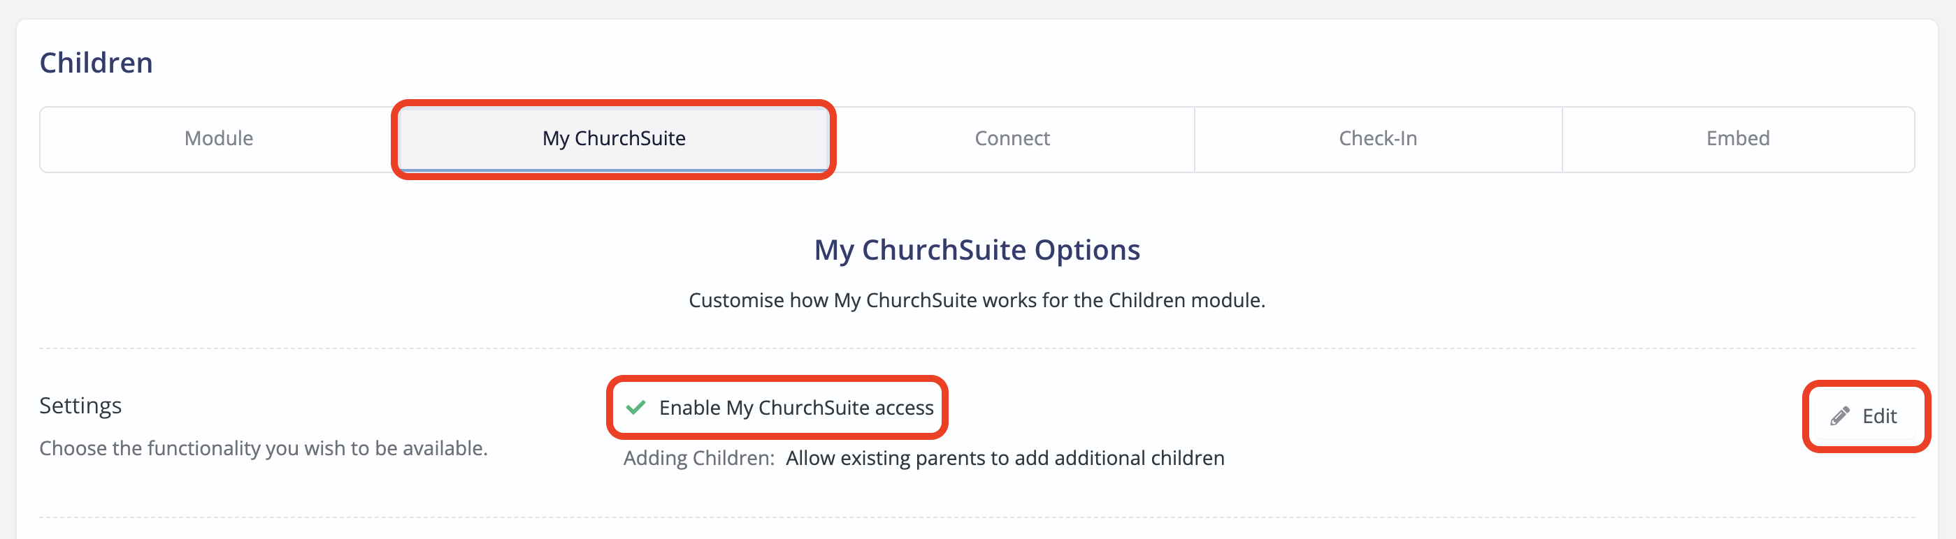Viewport: 1956px width, 539px height.
Task: Click the tick icon before Enable My ChurchSuite access
Action: [x=636, y=407]
